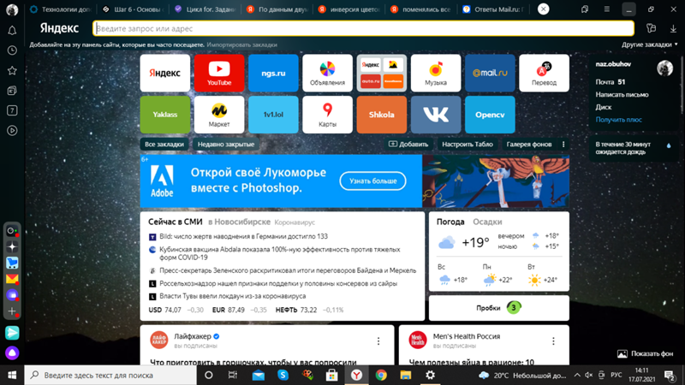The height and width of the screenshot is (385, 685).
Task: Open Пробки traffic widget
Action: point(499,308)
